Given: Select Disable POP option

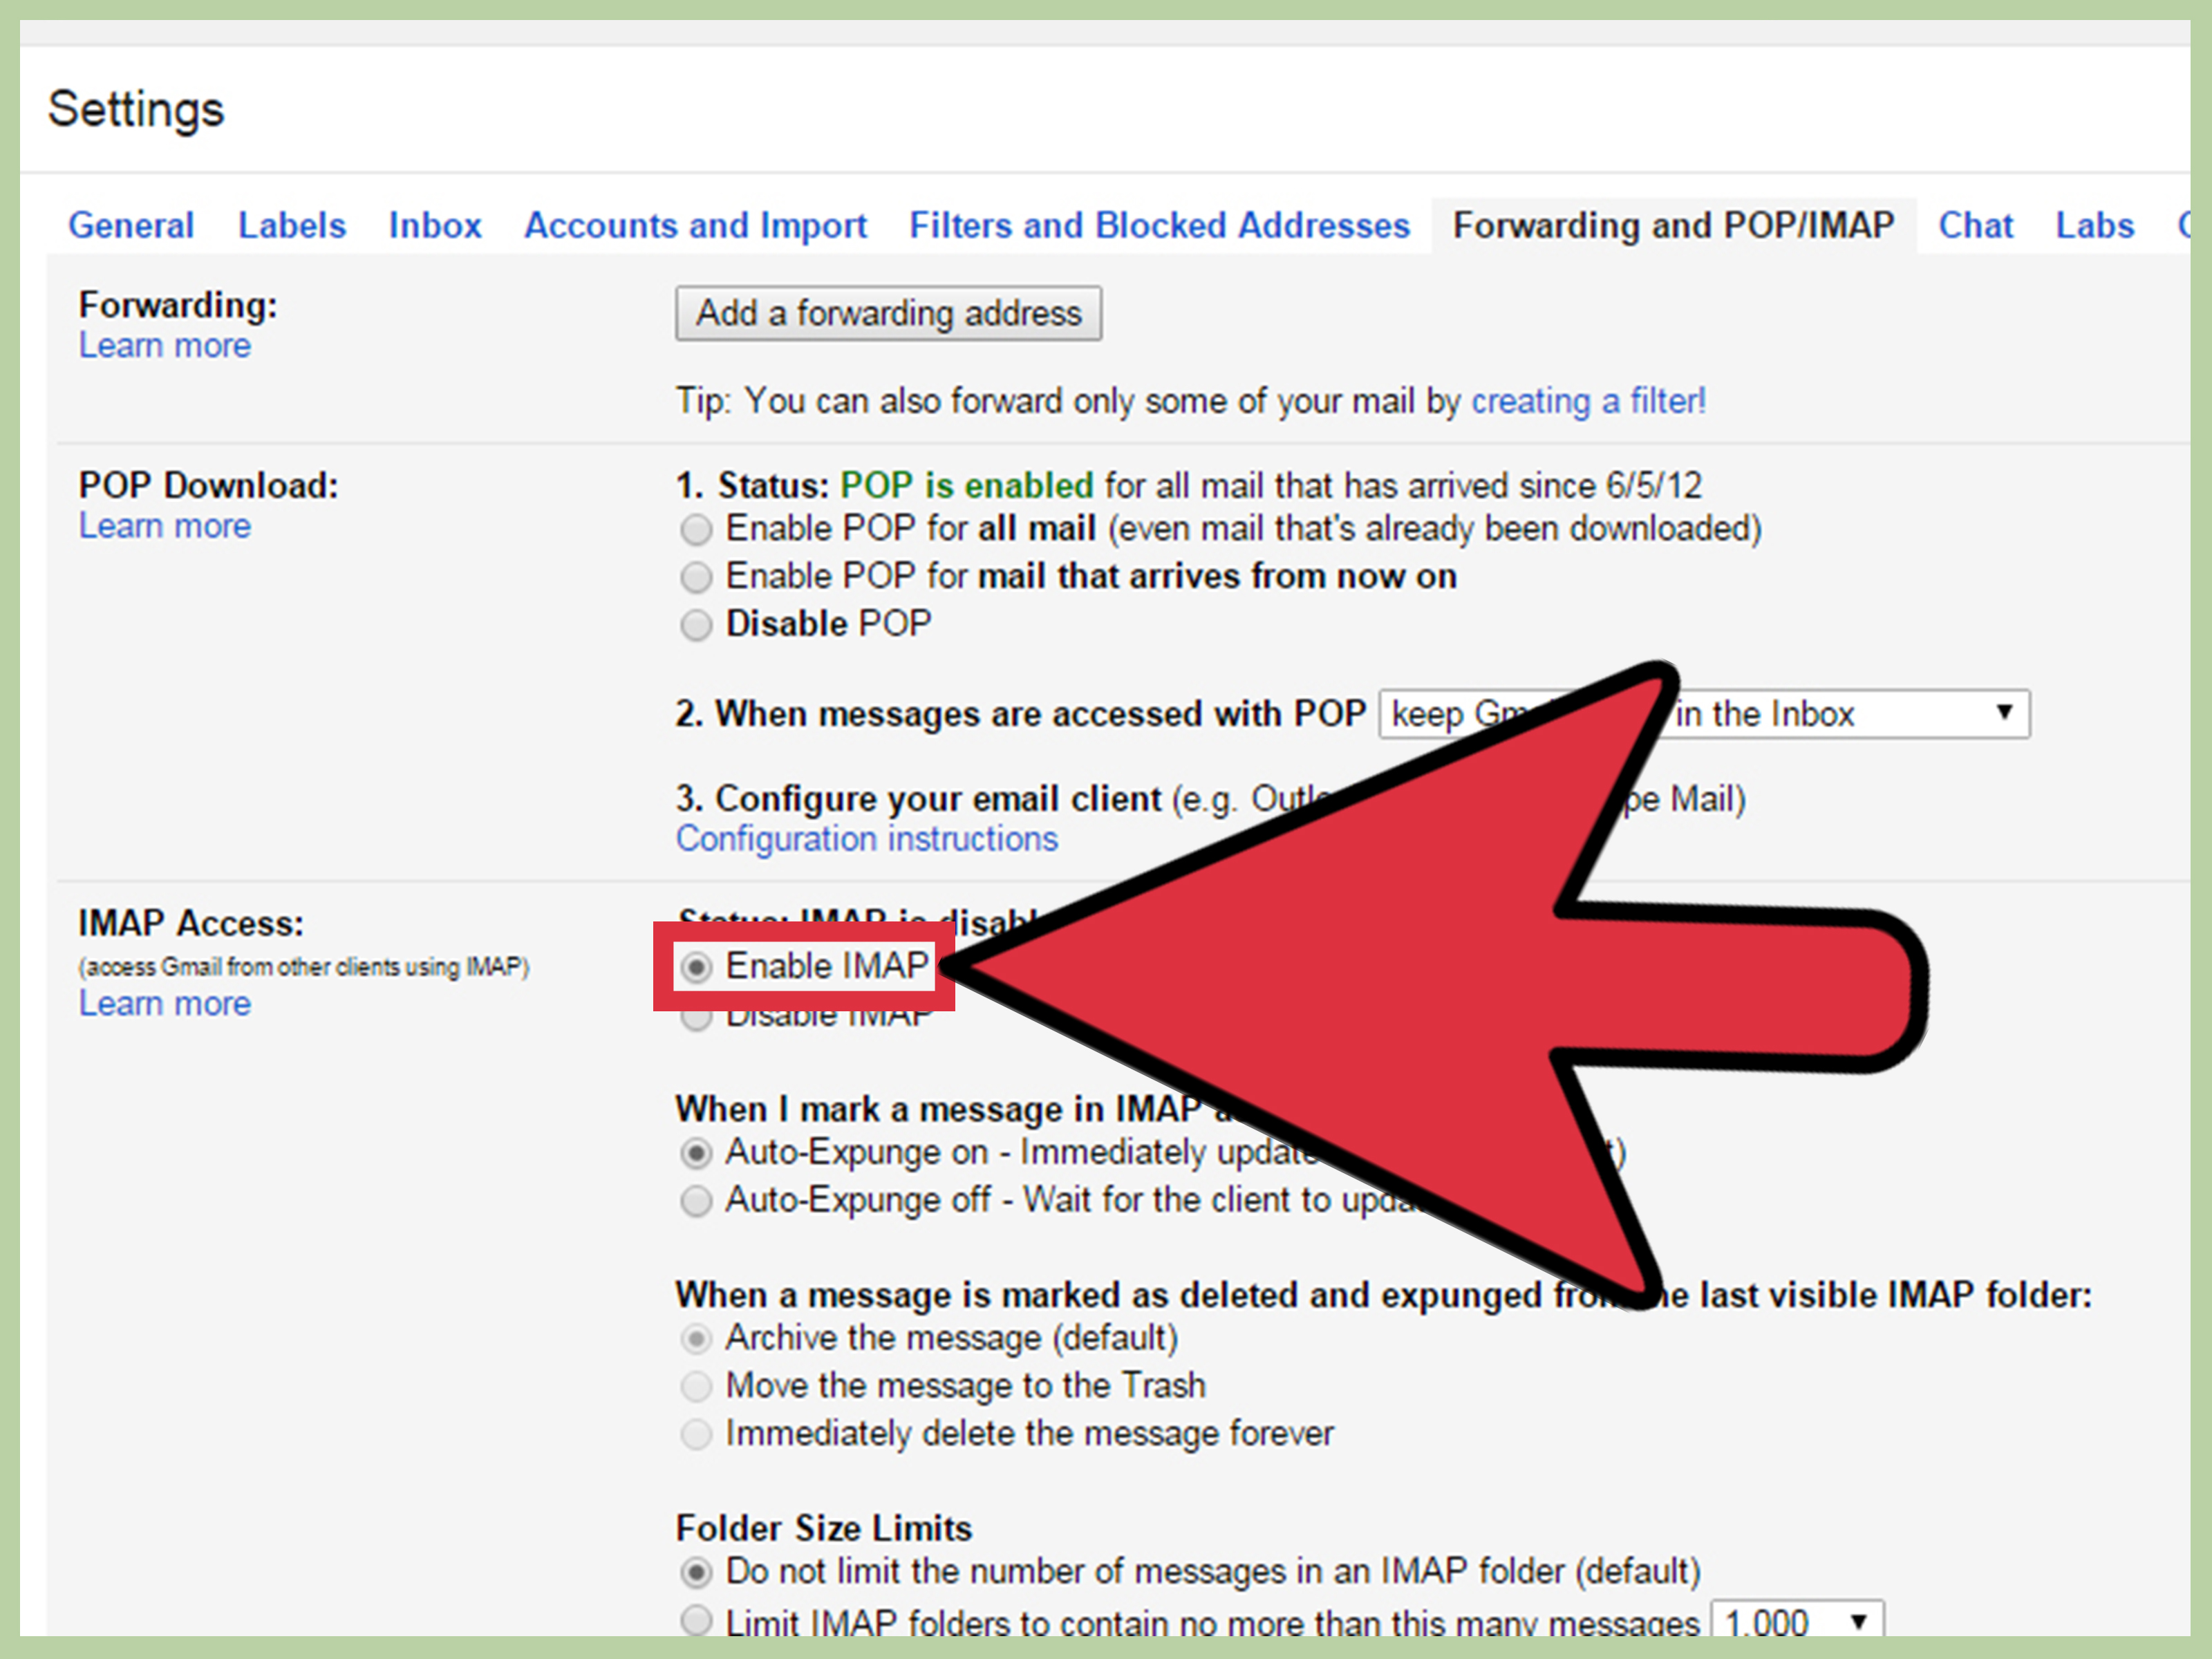Looking at the screenshot, I should tap(696, 624).
